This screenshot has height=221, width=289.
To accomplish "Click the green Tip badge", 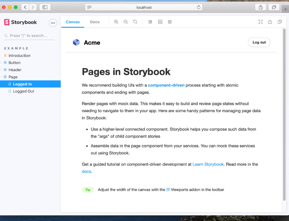I will click(x=88, y=190).
